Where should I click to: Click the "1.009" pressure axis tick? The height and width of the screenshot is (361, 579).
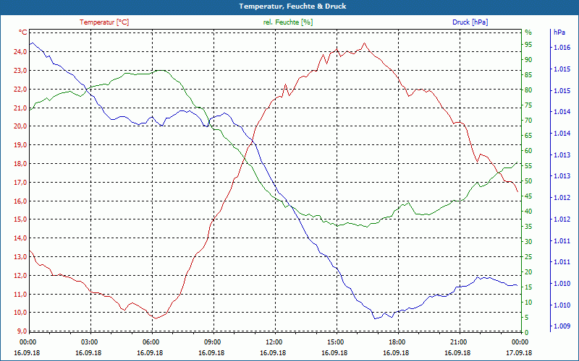click(x=562, y=326)
